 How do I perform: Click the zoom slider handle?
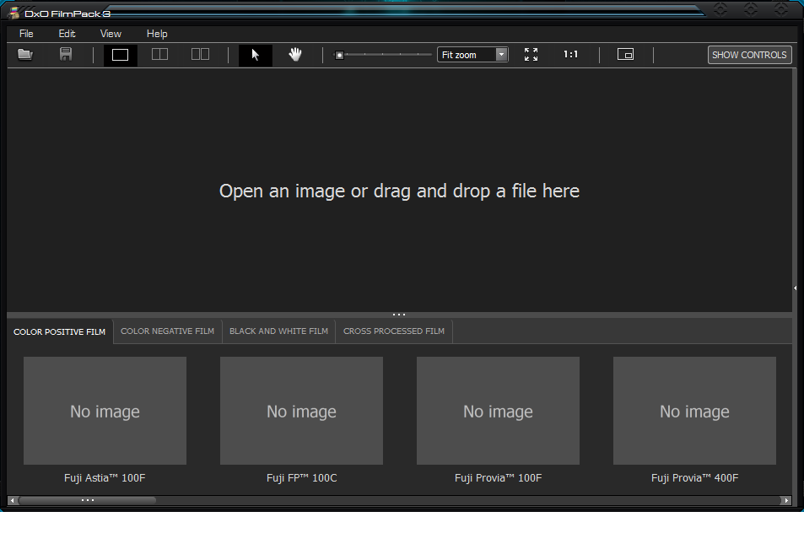[339, 55]
